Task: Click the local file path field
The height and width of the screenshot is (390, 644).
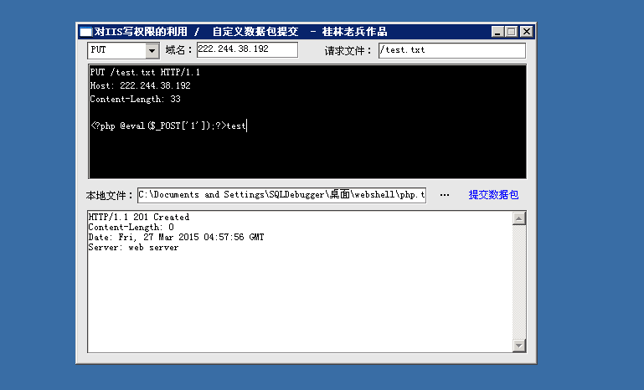Action: point(281,195)
